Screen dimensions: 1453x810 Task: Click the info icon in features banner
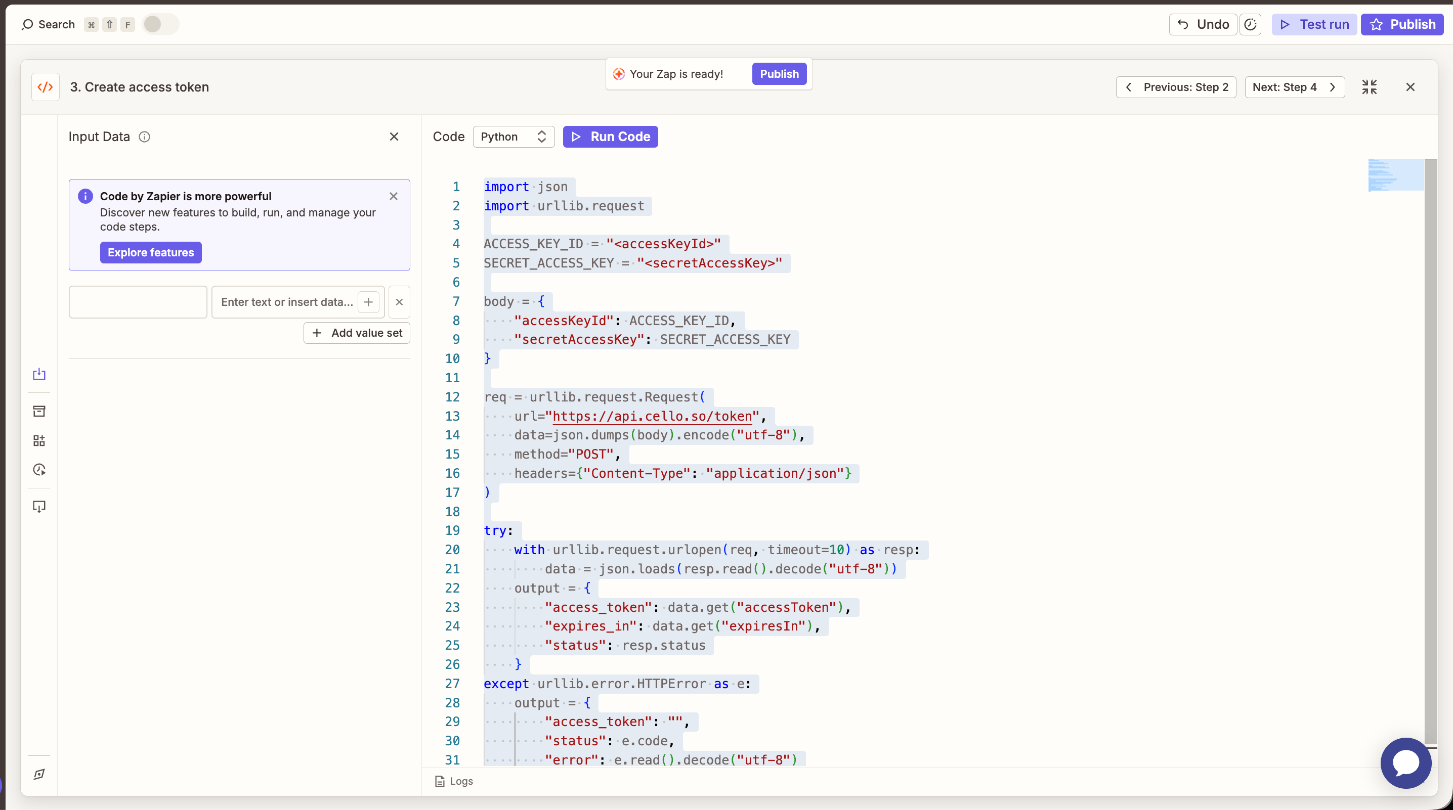(85, 196)
